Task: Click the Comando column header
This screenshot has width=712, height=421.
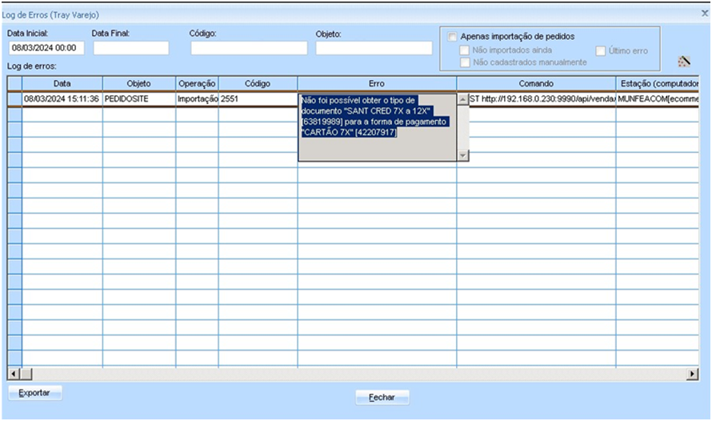Action: point(536,83)
